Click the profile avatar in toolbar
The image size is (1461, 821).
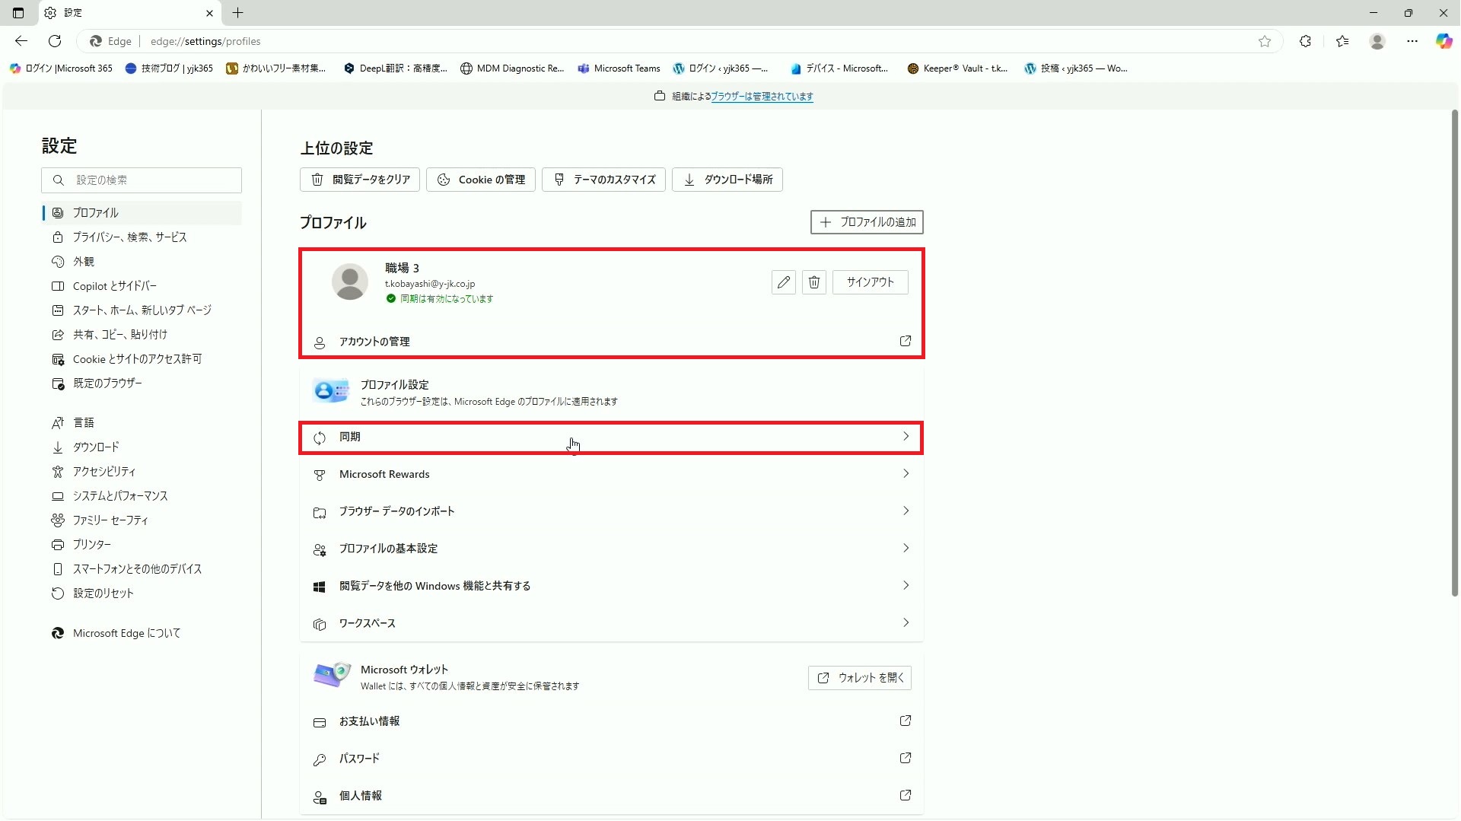(x=1377, y=41)
